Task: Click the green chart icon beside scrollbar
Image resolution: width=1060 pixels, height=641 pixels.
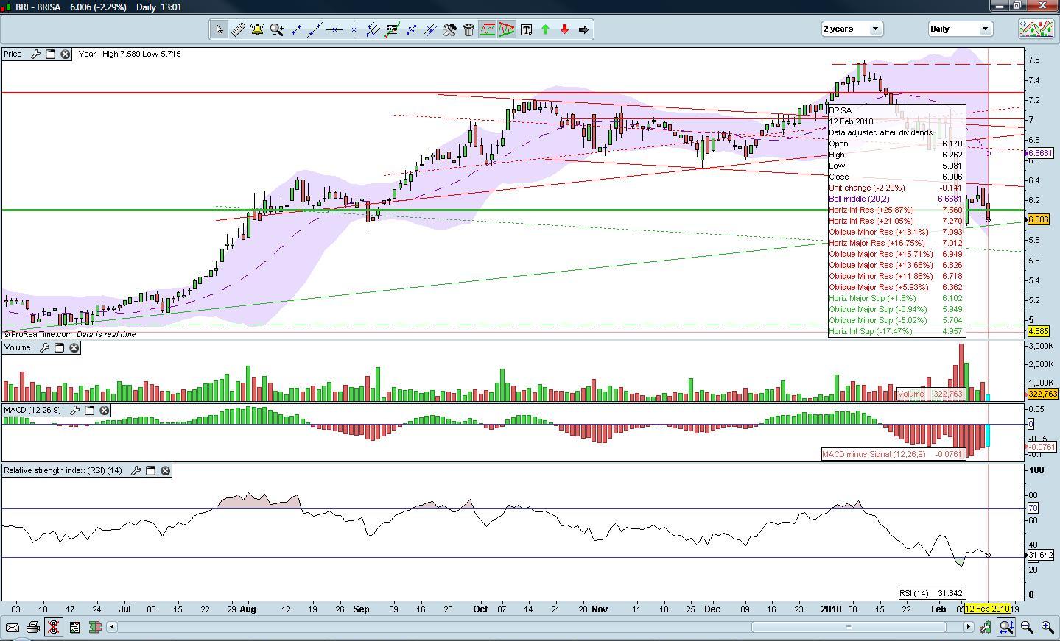Action: click(986, 627)
